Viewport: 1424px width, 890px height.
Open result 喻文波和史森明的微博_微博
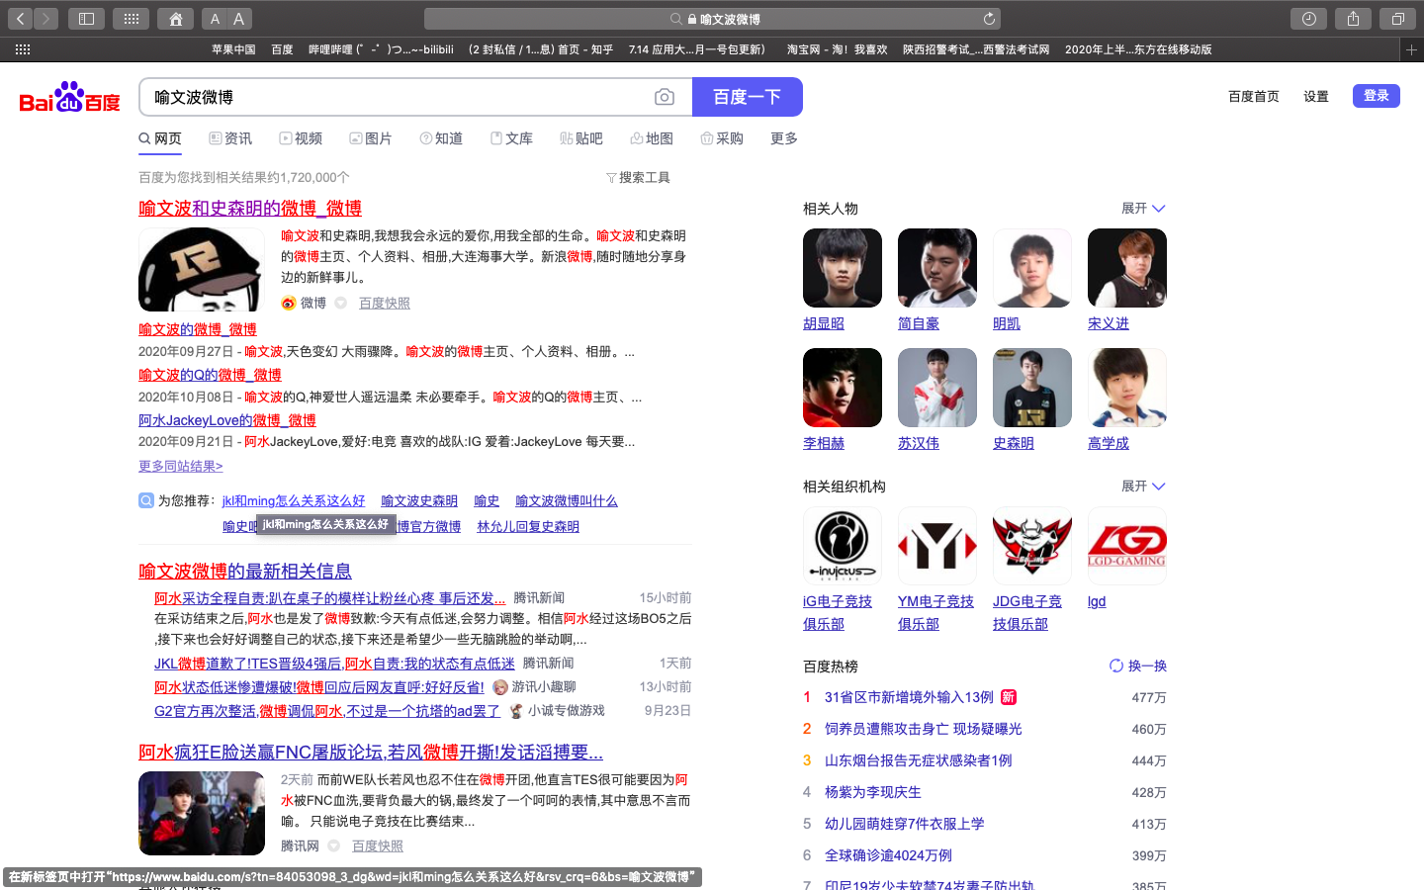tap(250, 209)
